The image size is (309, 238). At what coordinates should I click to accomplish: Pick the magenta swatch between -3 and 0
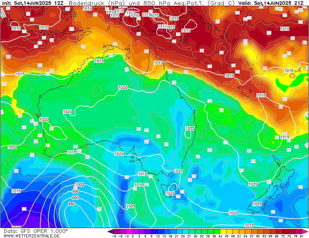129,231
